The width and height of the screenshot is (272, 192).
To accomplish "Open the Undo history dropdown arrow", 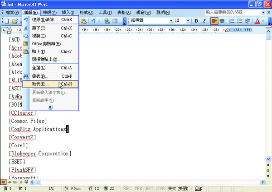I will click(x=99, y=21).
